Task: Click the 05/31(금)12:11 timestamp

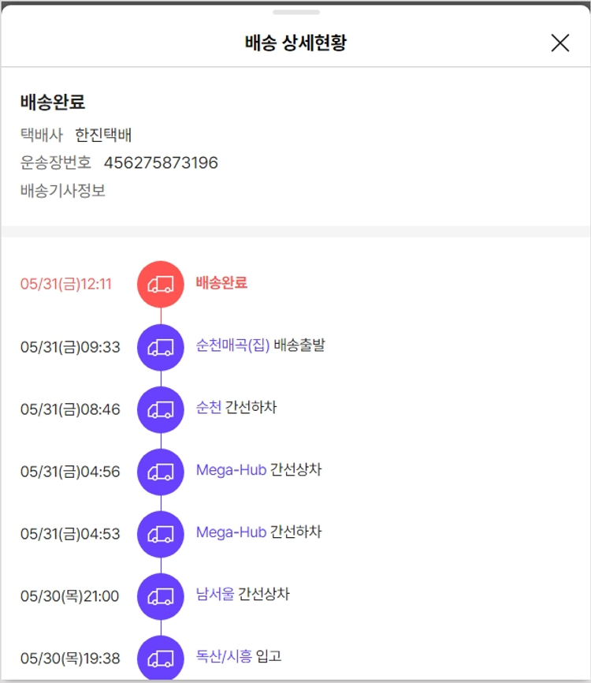Action: (66, 285)
